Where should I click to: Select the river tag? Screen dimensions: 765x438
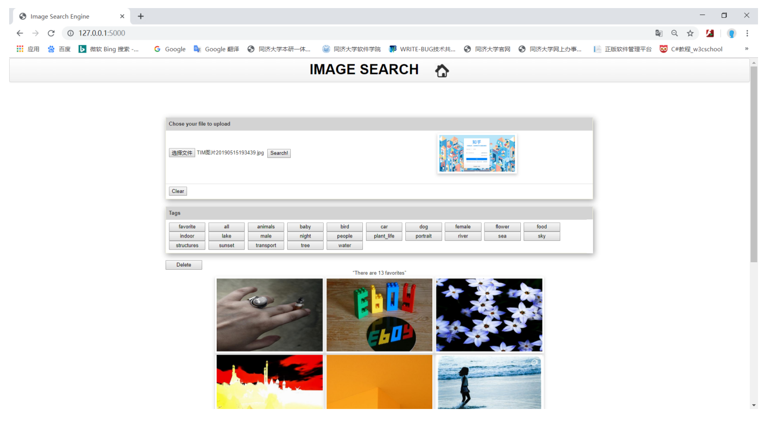point(463,236)
